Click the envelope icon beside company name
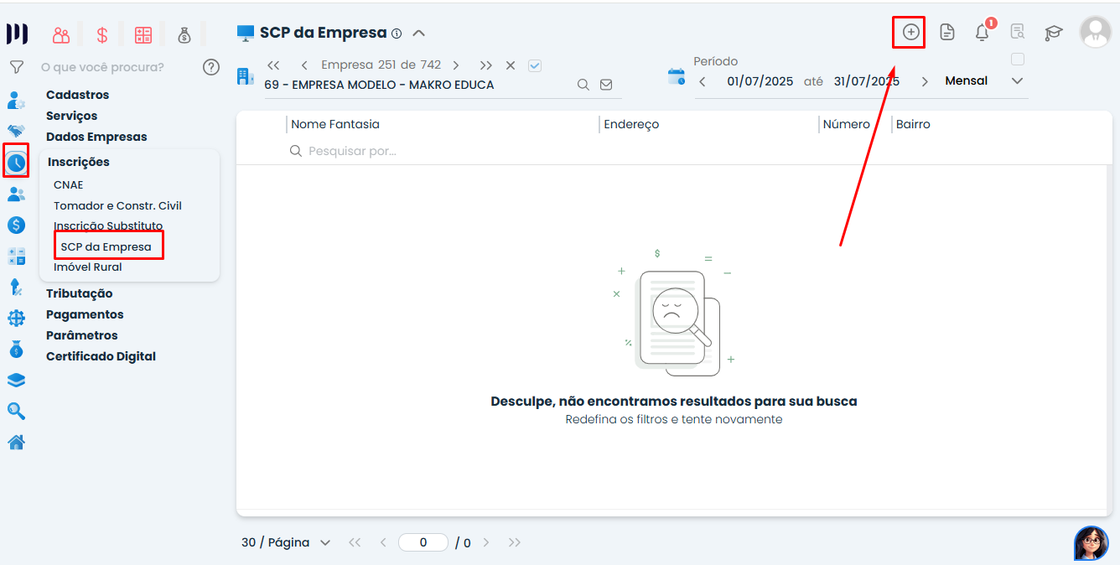1120x565 pixels. click(606, 85)
